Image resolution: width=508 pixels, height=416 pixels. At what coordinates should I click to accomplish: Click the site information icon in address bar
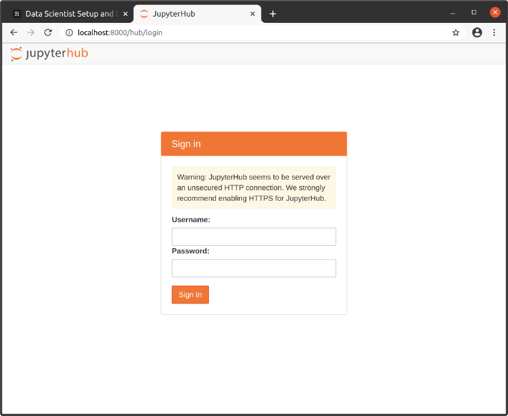tap(68, 32)
